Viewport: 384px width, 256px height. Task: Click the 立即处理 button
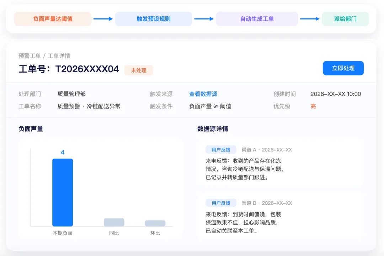tap(343, 68)
